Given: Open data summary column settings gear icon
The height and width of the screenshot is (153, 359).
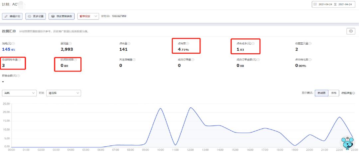Looking at the screenshot, I should pyautogui.click(x=351, y=31).
